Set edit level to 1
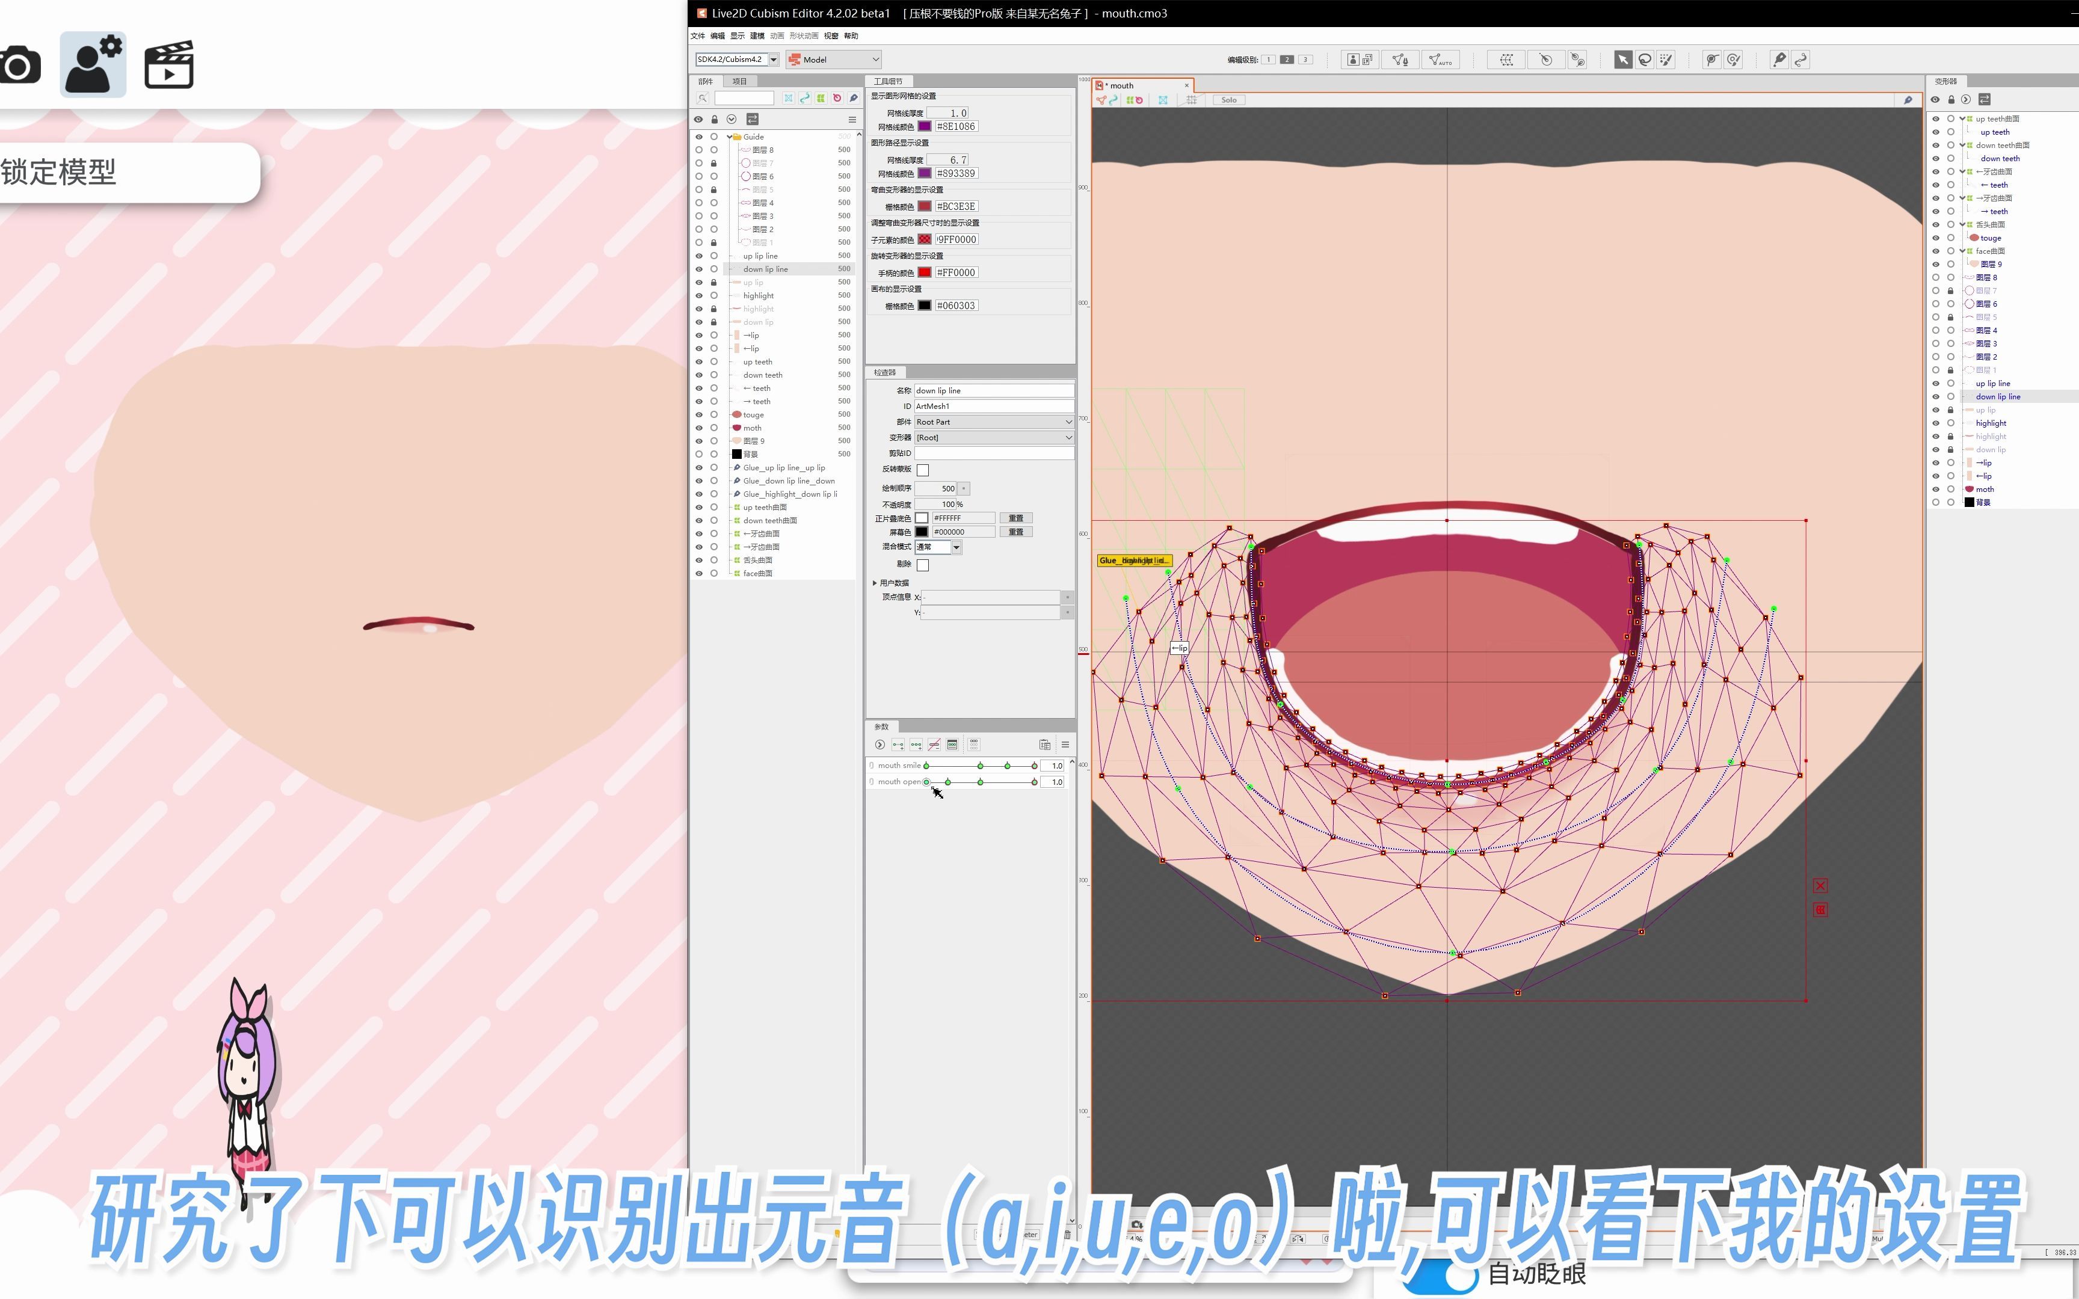The height and width of the screenshot is (1299, 2079). pos(1268,60)
